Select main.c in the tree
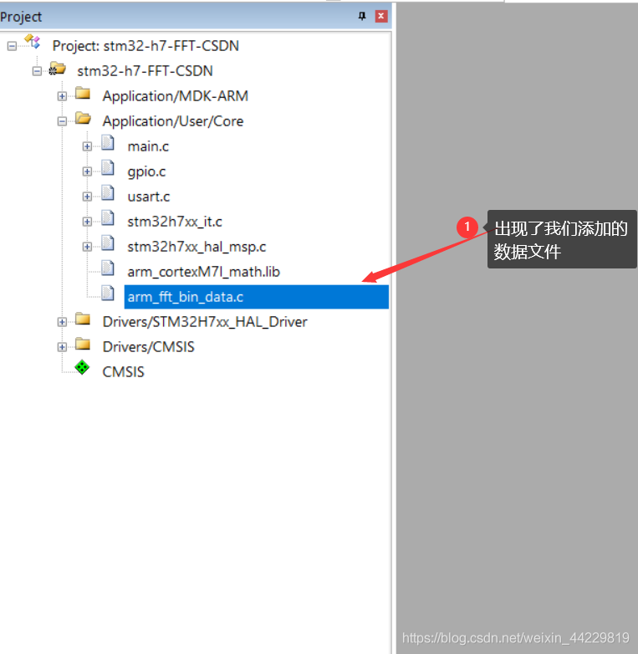 pyautogui.click(x=148, y=146)
